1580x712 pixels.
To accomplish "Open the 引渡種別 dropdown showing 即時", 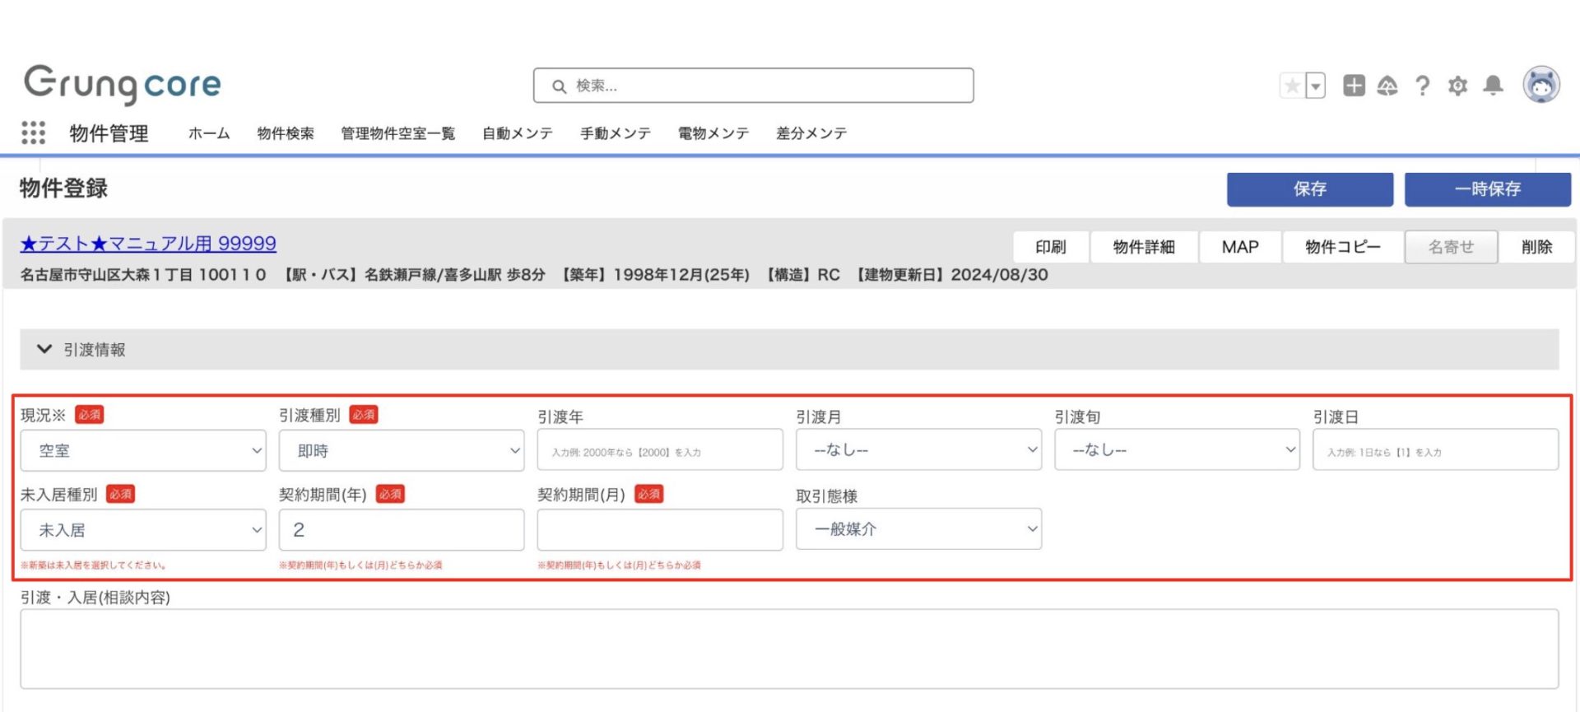I will (401, 450).
